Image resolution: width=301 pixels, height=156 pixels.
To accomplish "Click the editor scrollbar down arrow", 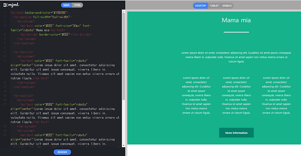I will point(124,146).
